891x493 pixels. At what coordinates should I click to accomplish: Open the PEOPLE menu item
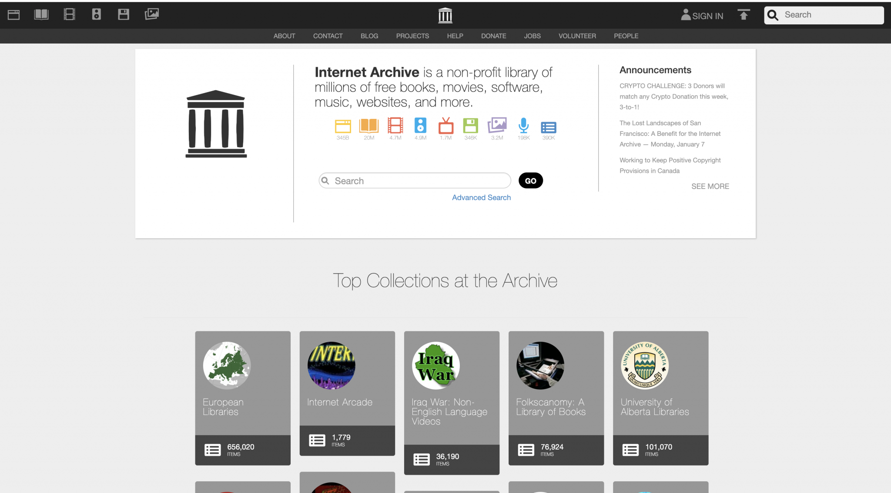pos(626,36)
